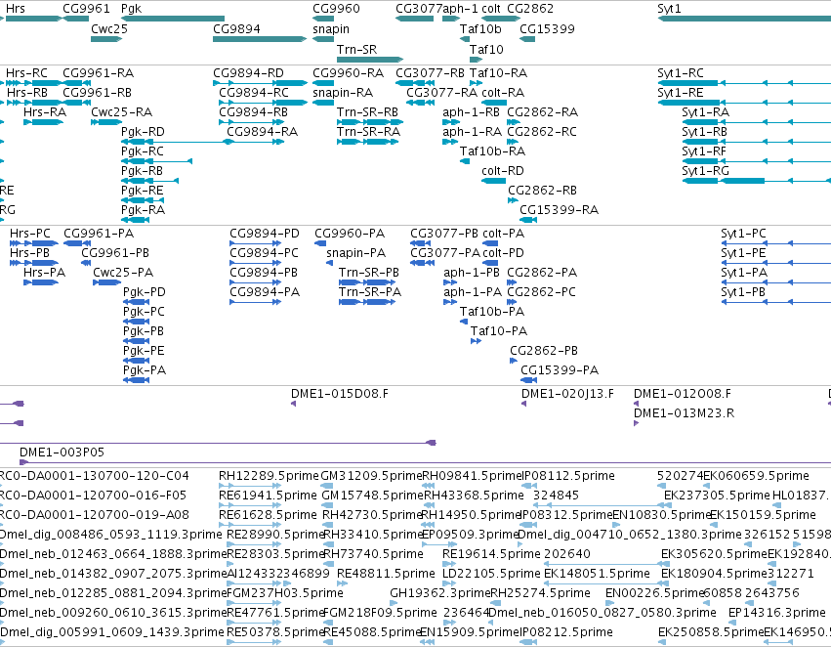Click the Cwc25-RA transcript label
Image resolution: width=831 pixels, height=647 pixels.
point(121,111)
